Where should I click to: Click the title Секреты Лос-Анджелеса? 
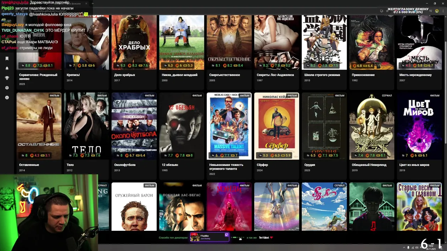(x=275, y=75)
